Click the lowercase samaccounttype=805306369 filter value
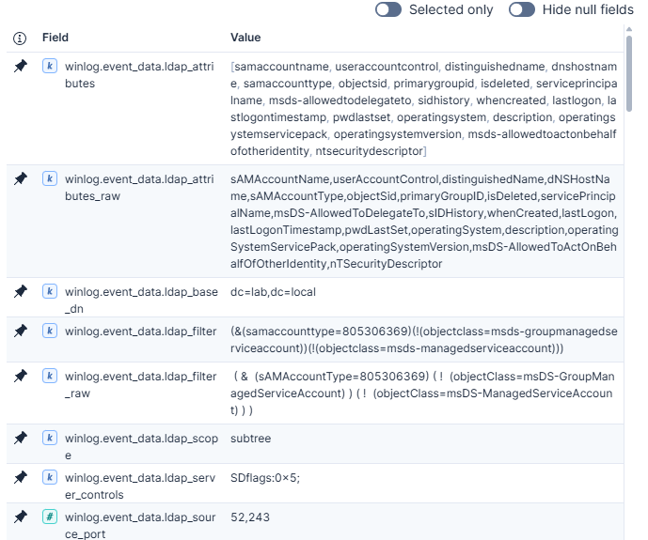648x540 pixels. coord(424,340)
